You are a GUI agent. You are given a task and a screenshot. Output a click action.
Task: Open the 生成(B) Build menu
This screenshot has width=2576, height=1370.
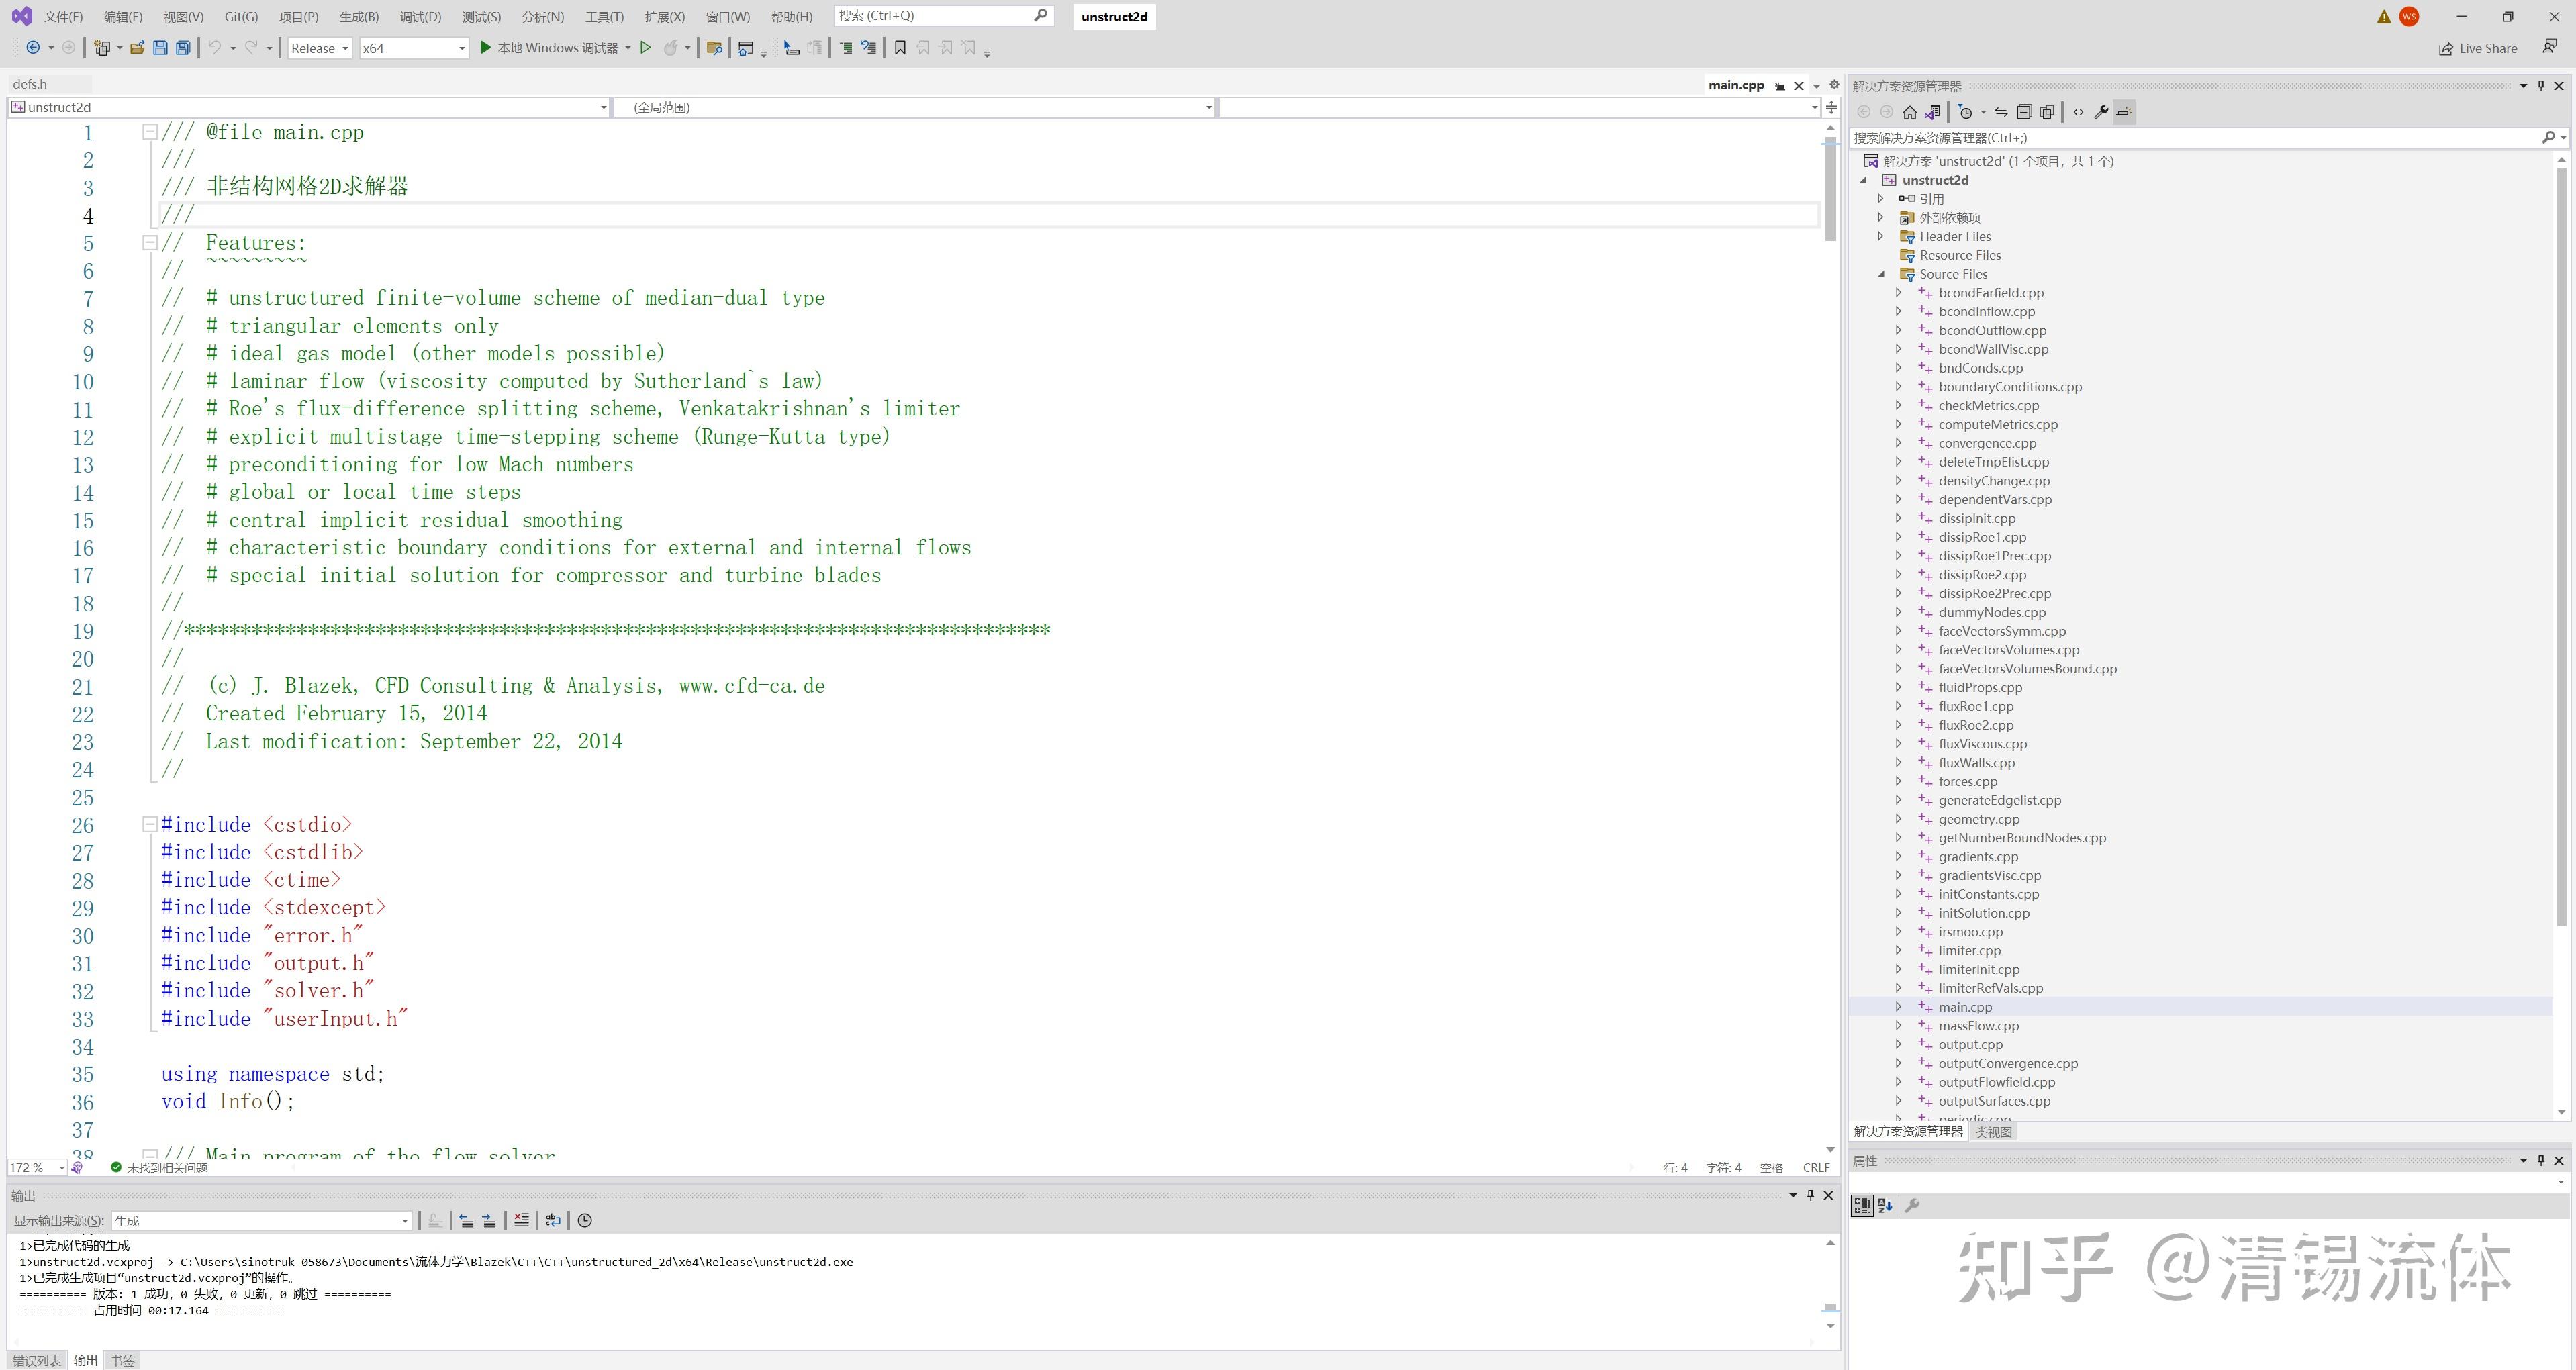[x=358, y=17]
